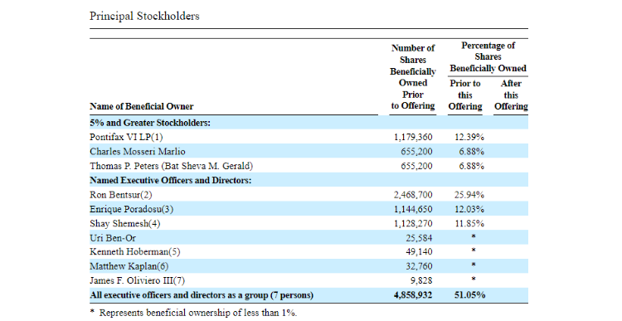This screenshot has width=622, height=321.
Task: Select the Pontifax VI LP(1) name
Action: [x=126, y=138]
